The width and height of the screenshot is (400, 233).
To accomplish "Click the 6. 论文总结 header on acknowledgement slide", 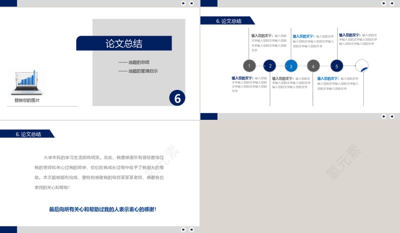I will [27, 134].
